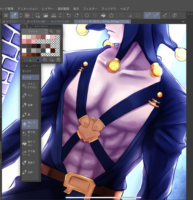Screen dimensions: 193x200
Task: Select Watercolor (水彩) brush
Action: click(30, 172)
